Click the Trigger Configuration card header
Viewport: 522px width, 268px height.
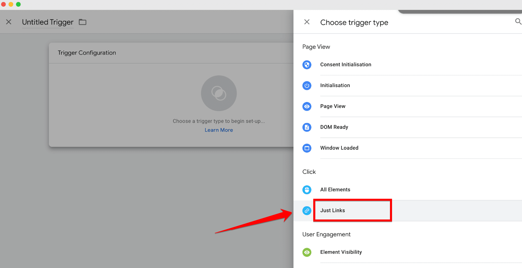87,53
